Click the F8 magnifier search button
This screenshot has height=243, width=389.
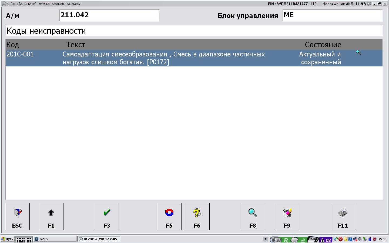[x=253, y=217]
